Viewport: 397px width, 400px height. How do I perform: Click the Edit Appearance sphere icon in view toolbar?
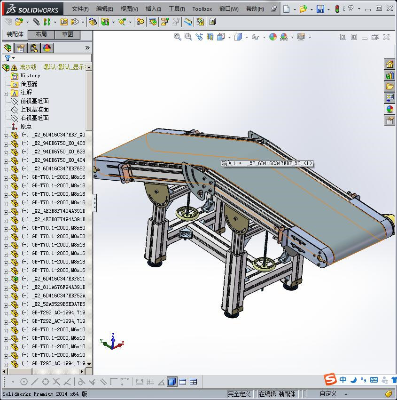click(x=273, y=37)
